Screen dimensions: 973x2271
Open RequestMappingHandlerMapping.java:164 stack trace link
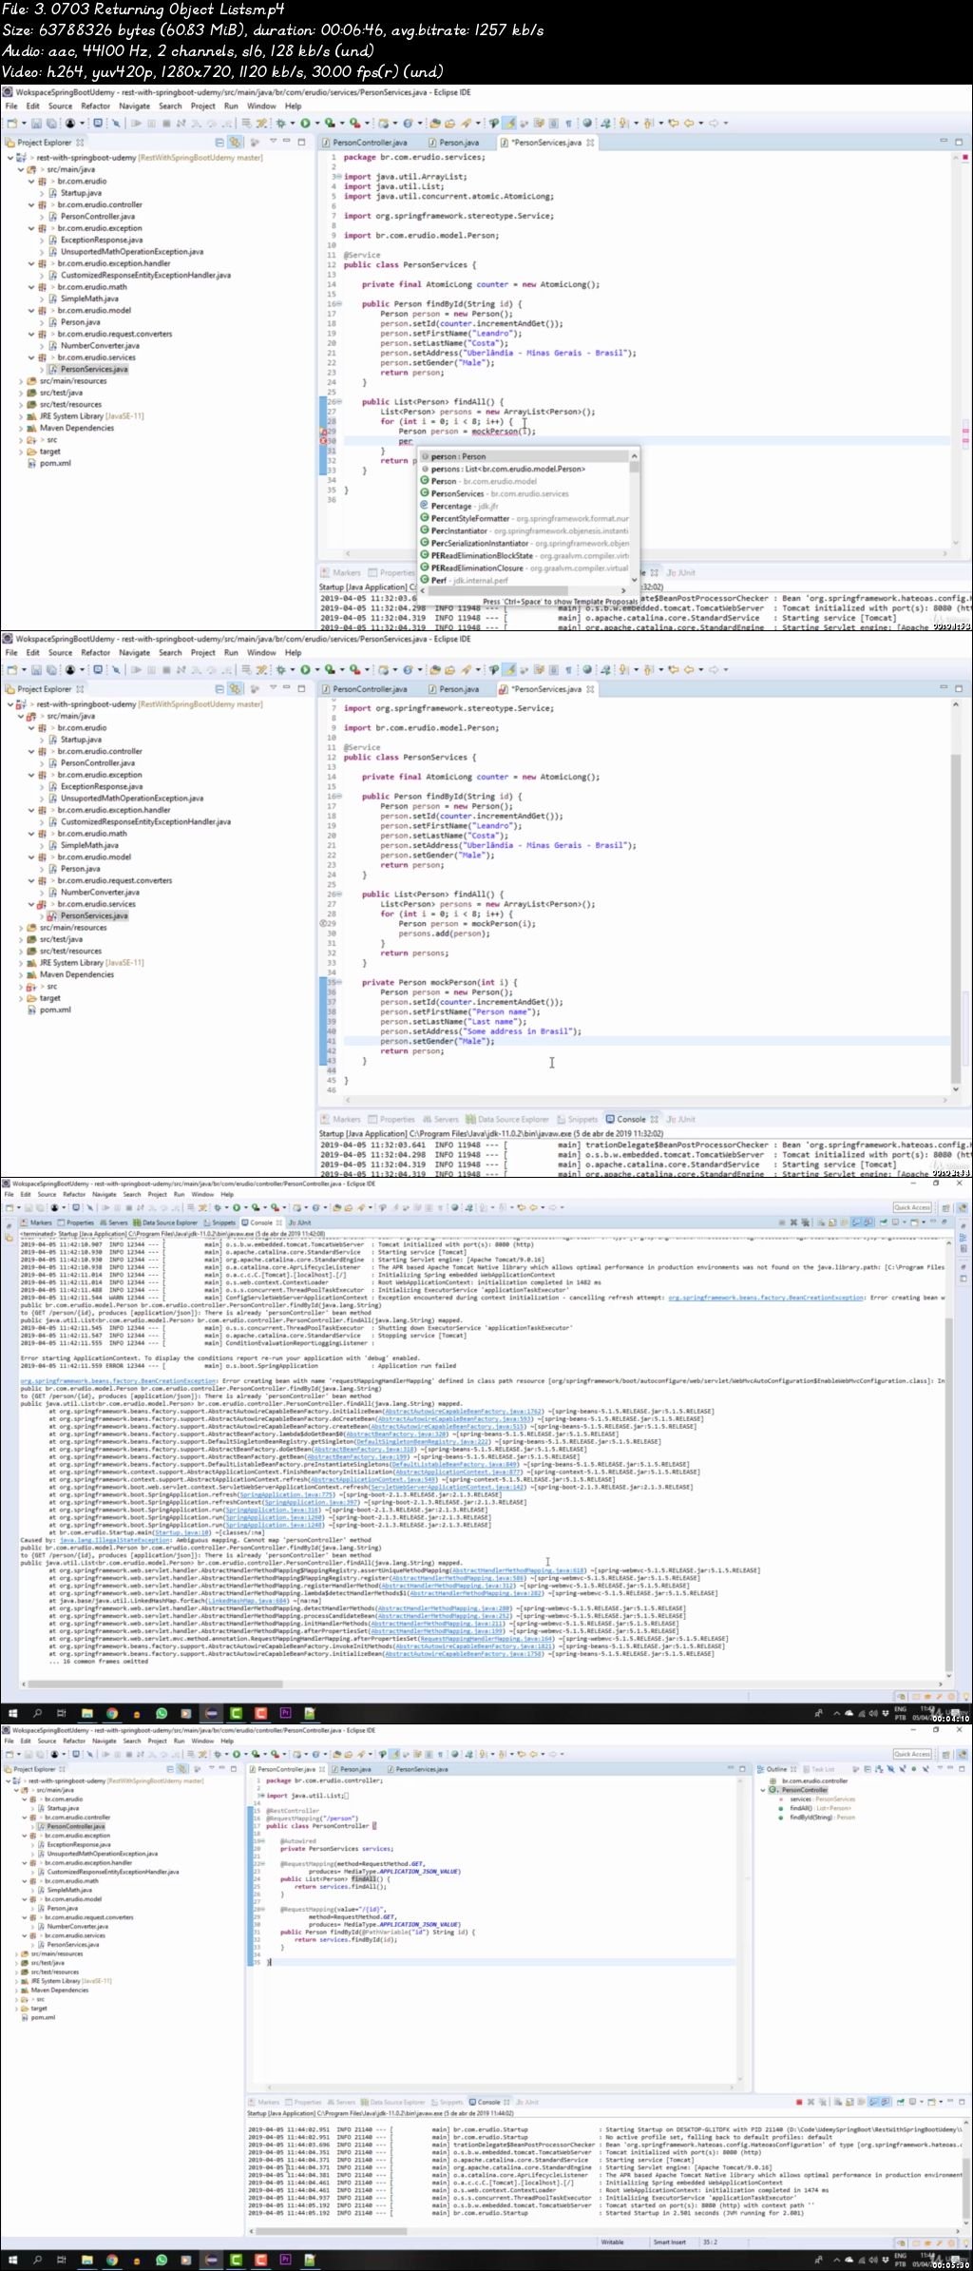pyautogui.click(x=486, y=1639)
